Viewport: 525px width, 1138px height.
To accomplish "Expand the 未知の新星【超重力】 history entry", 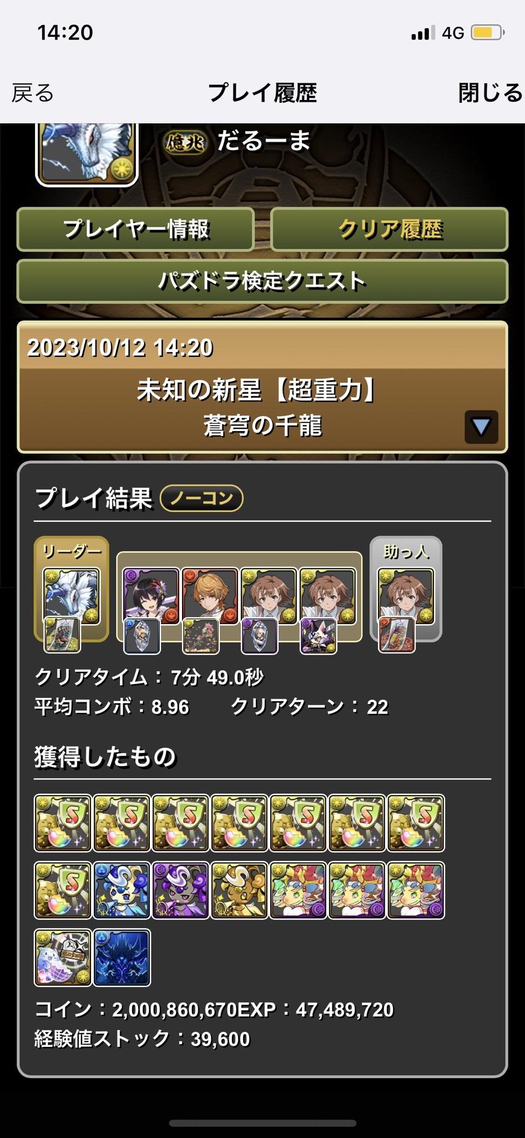I will click(262, 387).
